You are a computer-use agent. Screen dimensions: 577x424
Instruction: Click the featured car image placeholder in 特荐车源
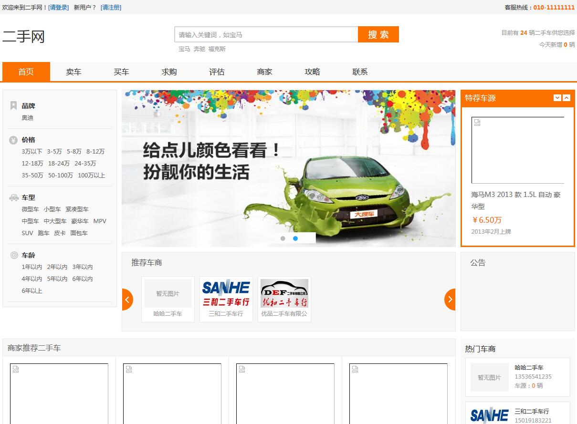coord(518,150)
